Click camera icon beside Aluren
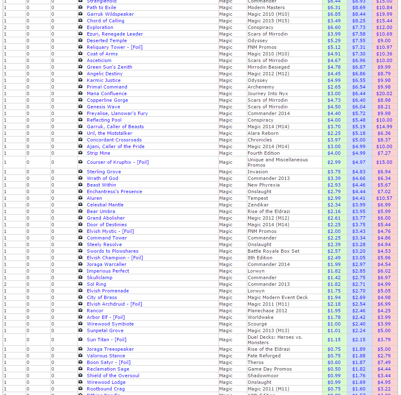Image resolution: width=401 pixels, height=395 pixels. point(80,198)
